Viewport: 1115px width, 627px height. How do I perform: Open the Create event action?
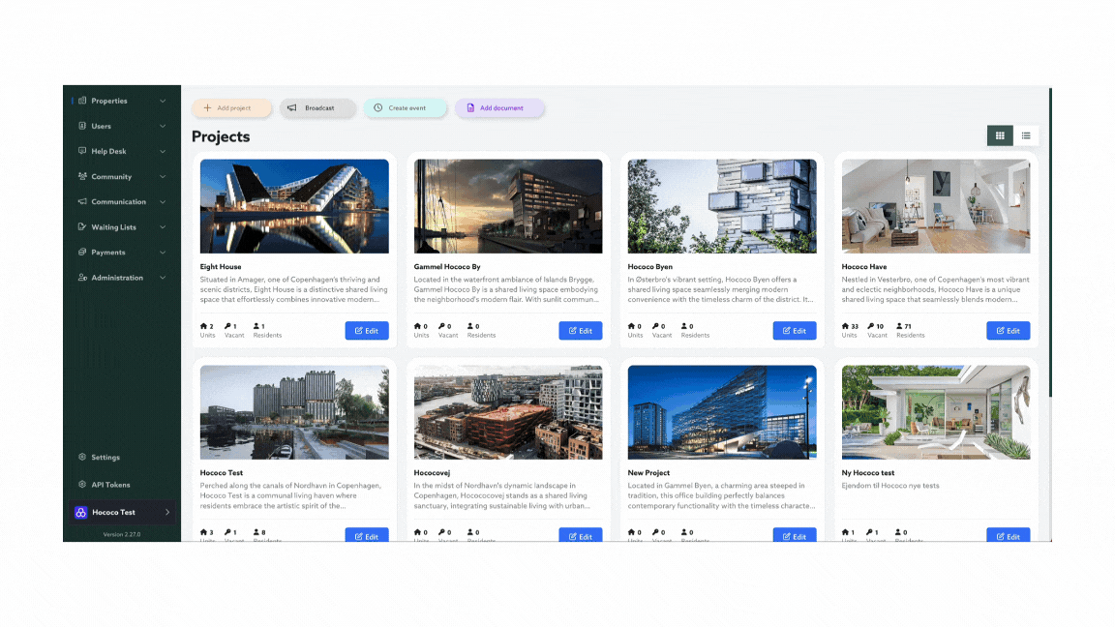point(406,108)
